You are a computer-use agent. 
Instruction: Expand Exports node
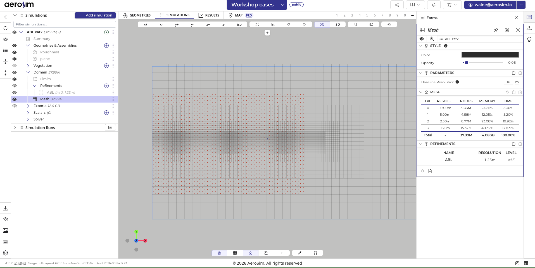pyautogui.click(x=28, y=106)
